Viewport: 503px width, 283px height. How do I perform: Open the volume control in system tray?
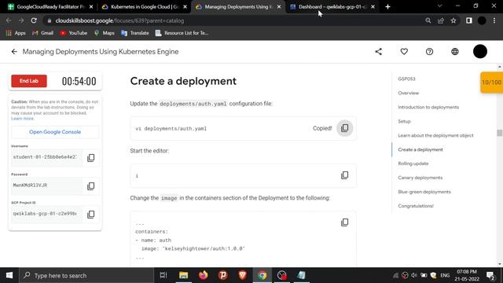tap(414, 275)
